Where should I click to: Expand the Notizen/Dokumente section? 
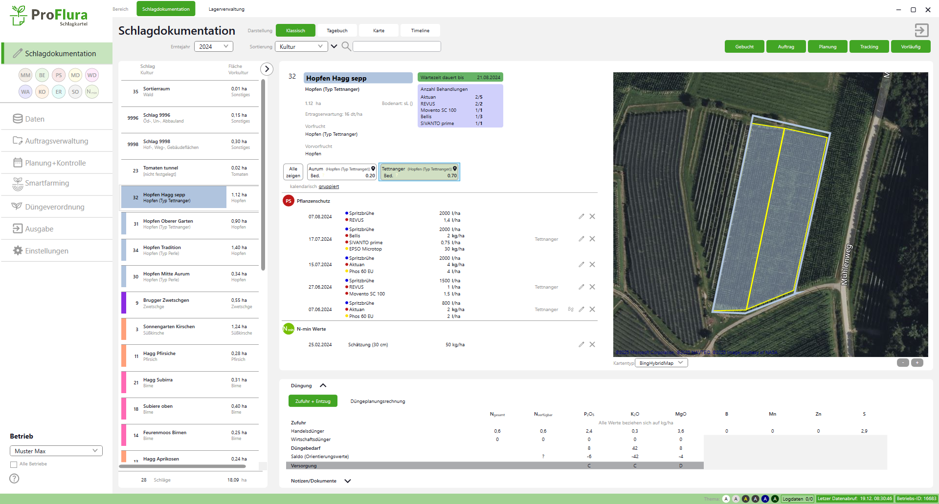[347, 481]
